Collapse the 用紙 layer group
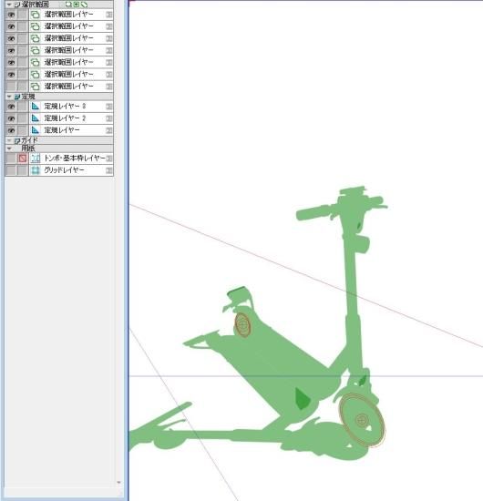The width and height of the screenshot is (483, 501). tap(9, 148)
